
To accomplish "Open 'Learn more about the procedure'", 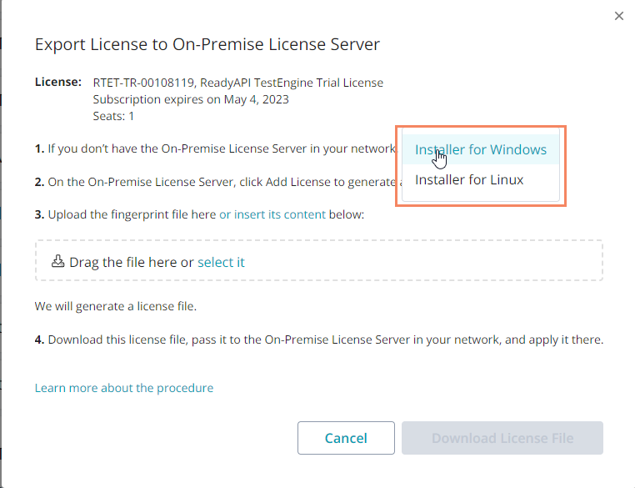I will (x=124, y=388).
